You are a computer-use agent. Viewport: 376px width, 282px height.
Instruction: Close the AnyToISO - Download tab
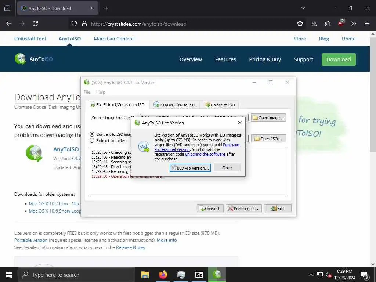pyautogui.click(x=92, y=8)
